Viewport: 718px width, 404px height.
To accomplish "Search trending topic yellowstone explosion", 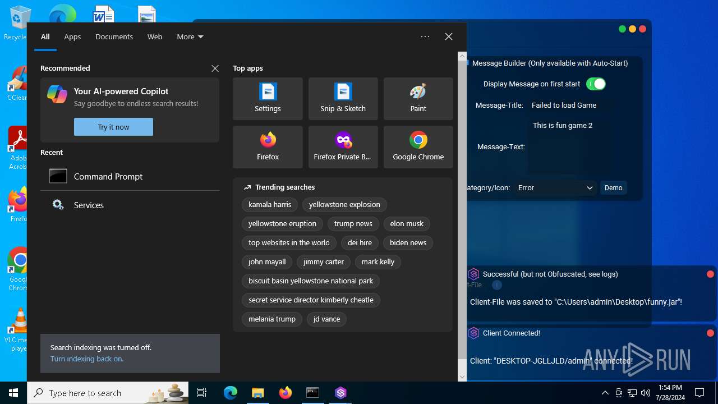I will pos(344,204).
